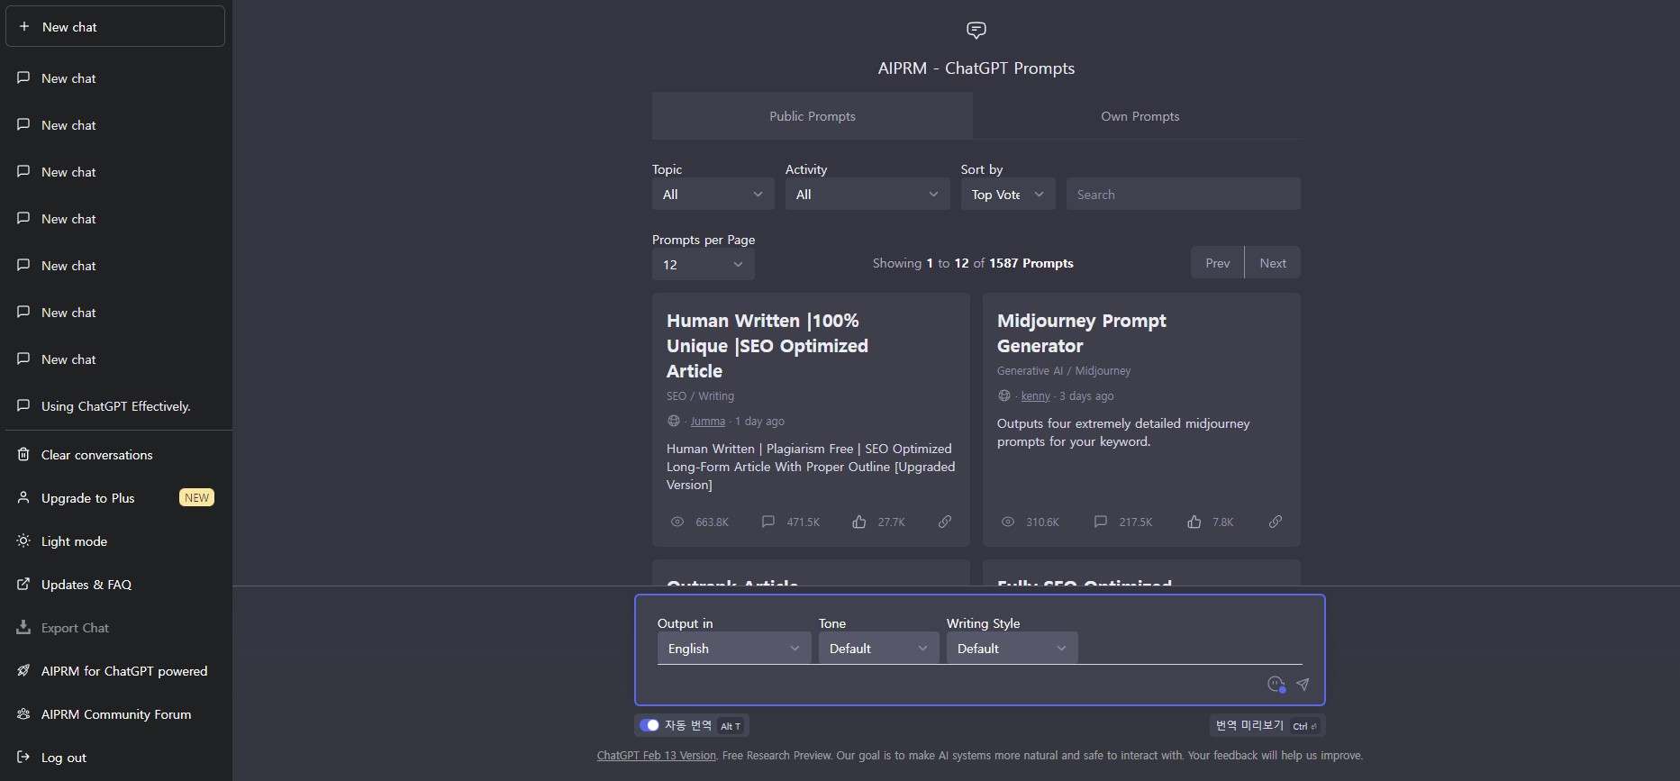1680x781 pixels.
Task: Click the plus New chat button
Action: pos(115,27)
